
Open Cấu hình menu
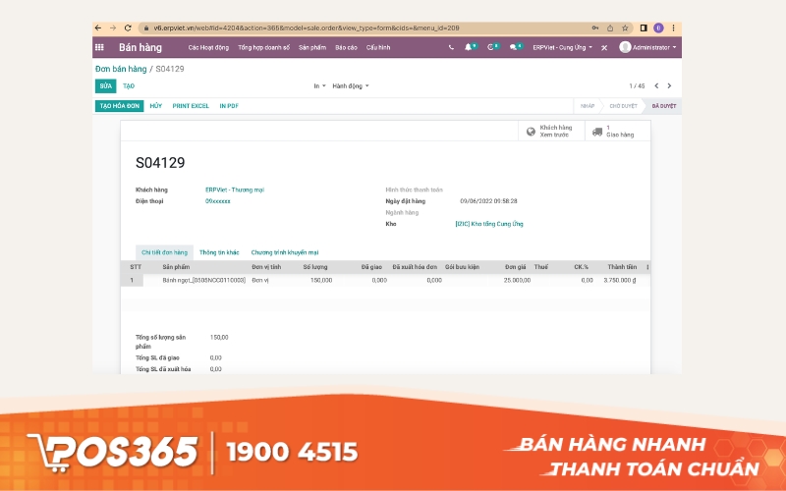click(x=378, y=47)
